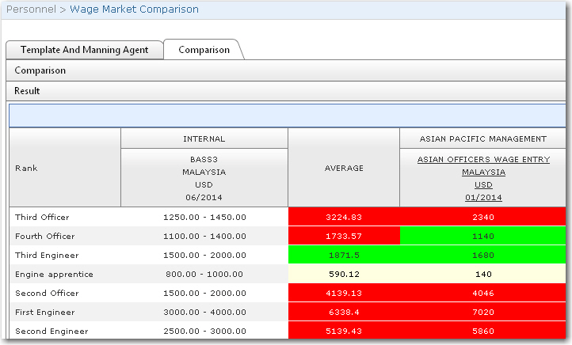Expand the Result section header

[27, 91]
